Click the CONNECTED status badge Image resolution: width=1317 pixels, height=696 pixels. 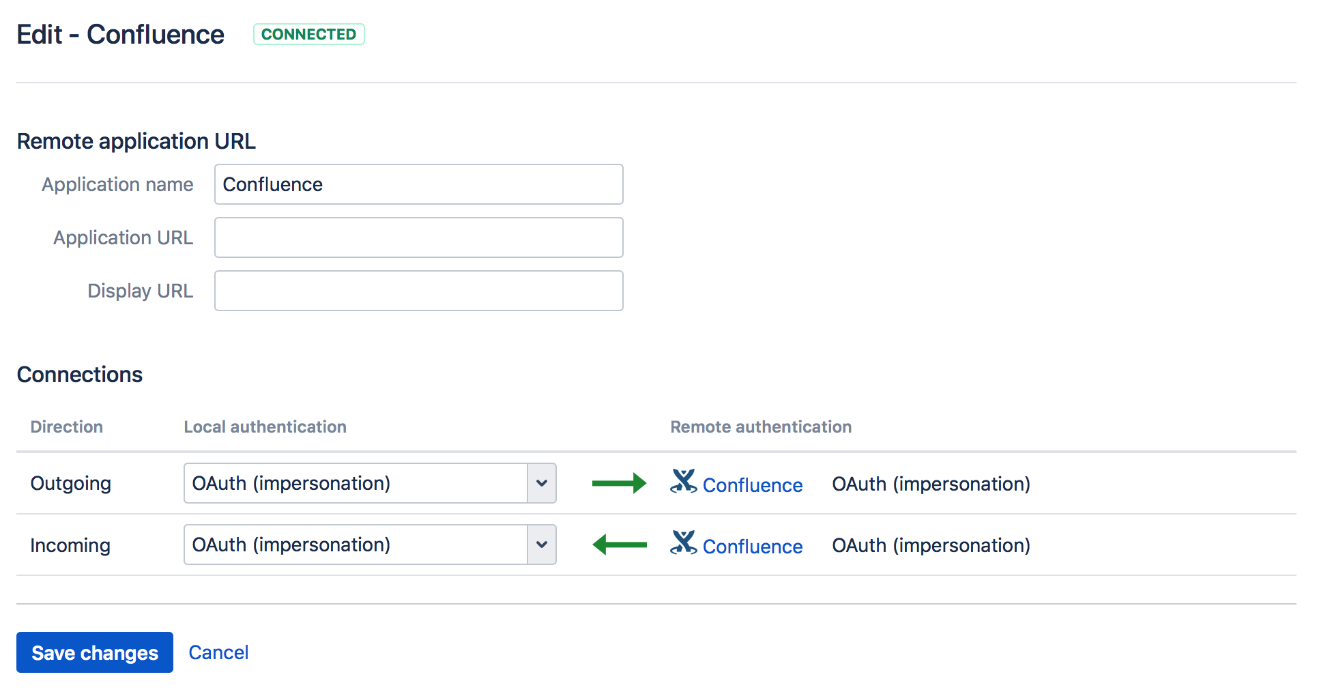point(308,34)
